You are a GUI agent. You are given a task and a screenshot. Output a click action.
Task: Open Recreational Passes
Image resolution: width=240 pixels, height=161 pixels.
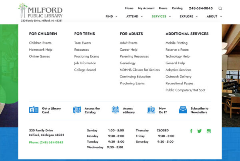point(179,83)
